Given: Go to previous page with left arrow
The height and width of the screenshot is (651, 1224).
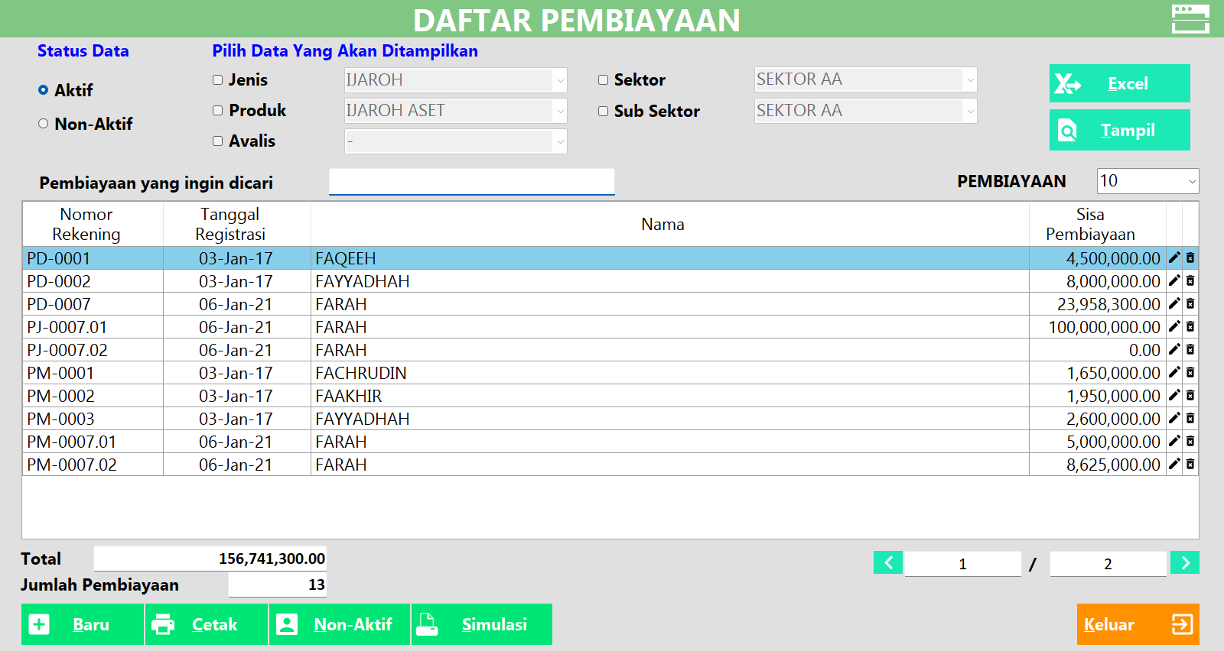Looking at the screenshot, I should coord(888,563).
